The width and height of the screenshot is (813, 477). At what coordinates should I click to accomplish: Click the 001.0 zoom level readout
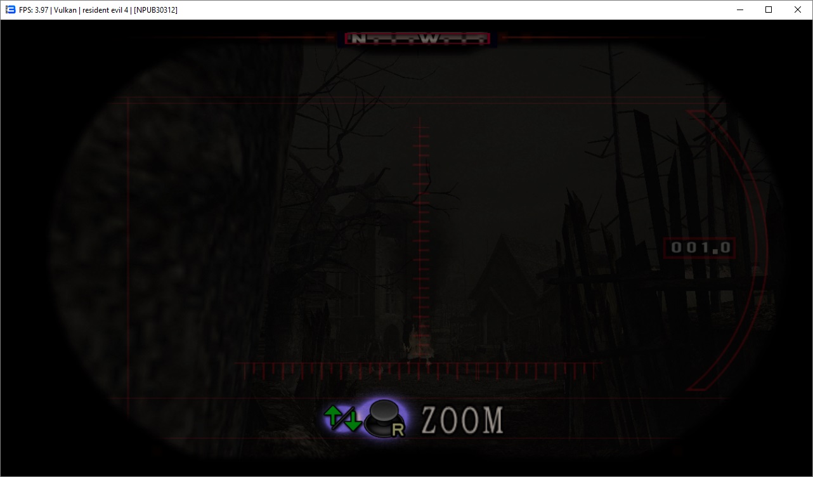[x=700, y=248]
